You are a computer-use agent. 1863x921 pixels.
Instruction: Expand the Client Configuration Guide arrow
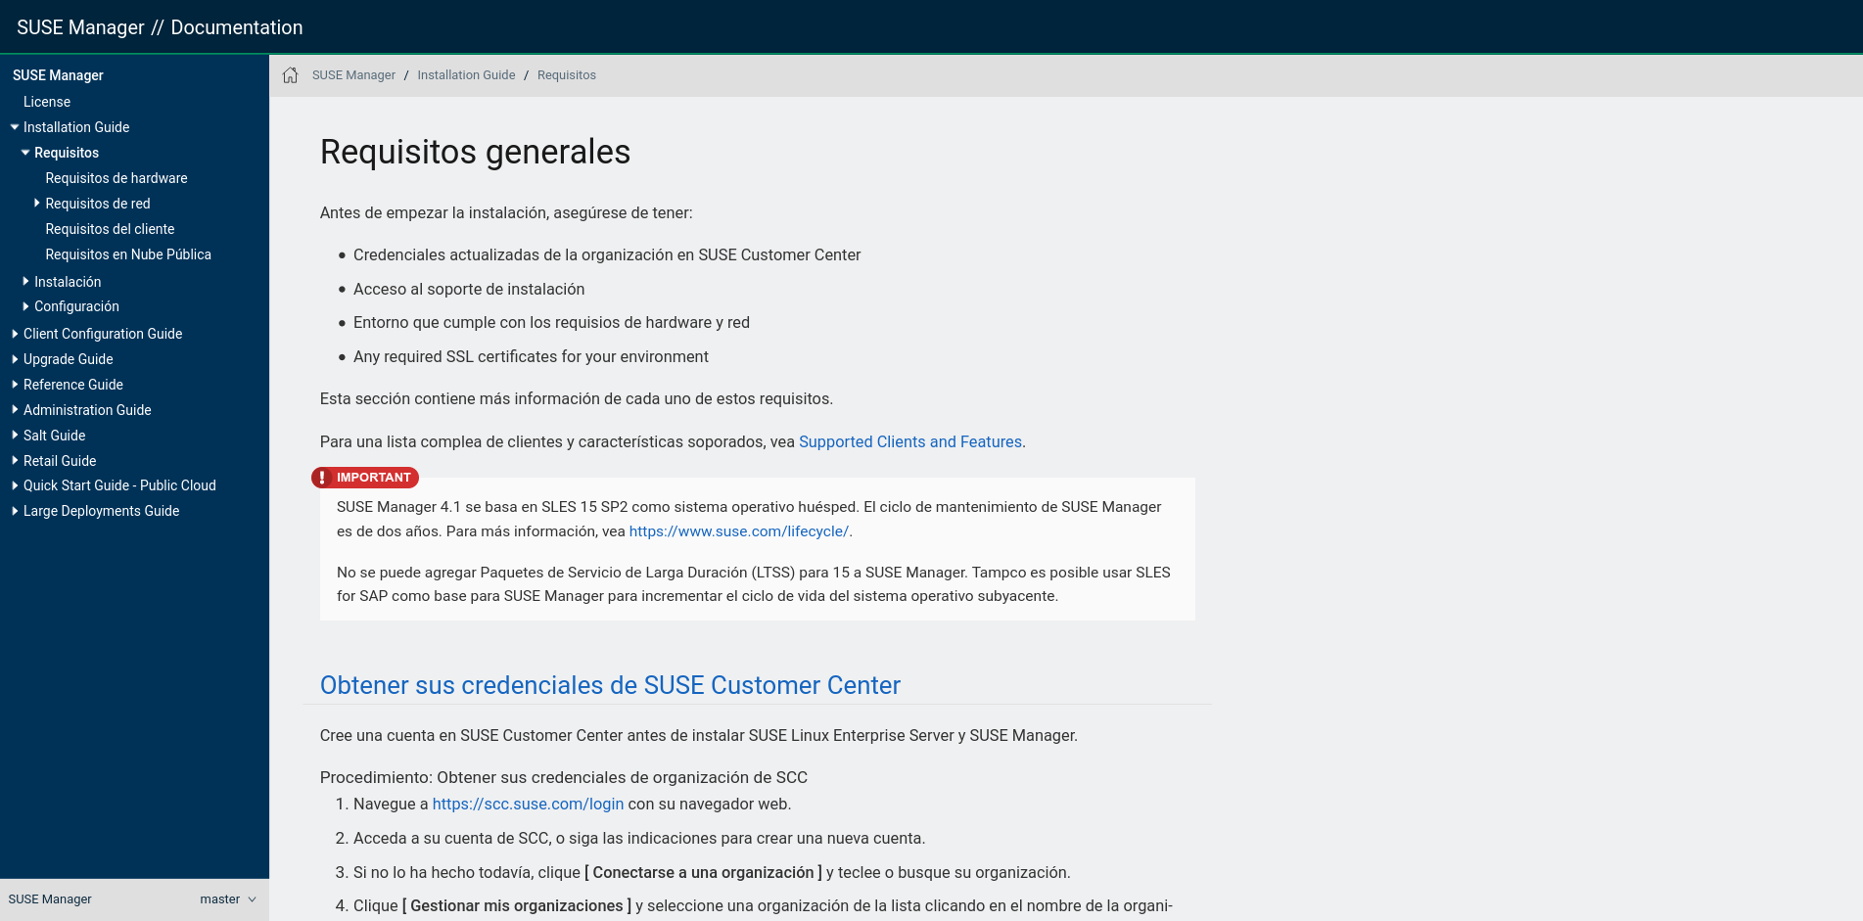[x=15, y=334]
